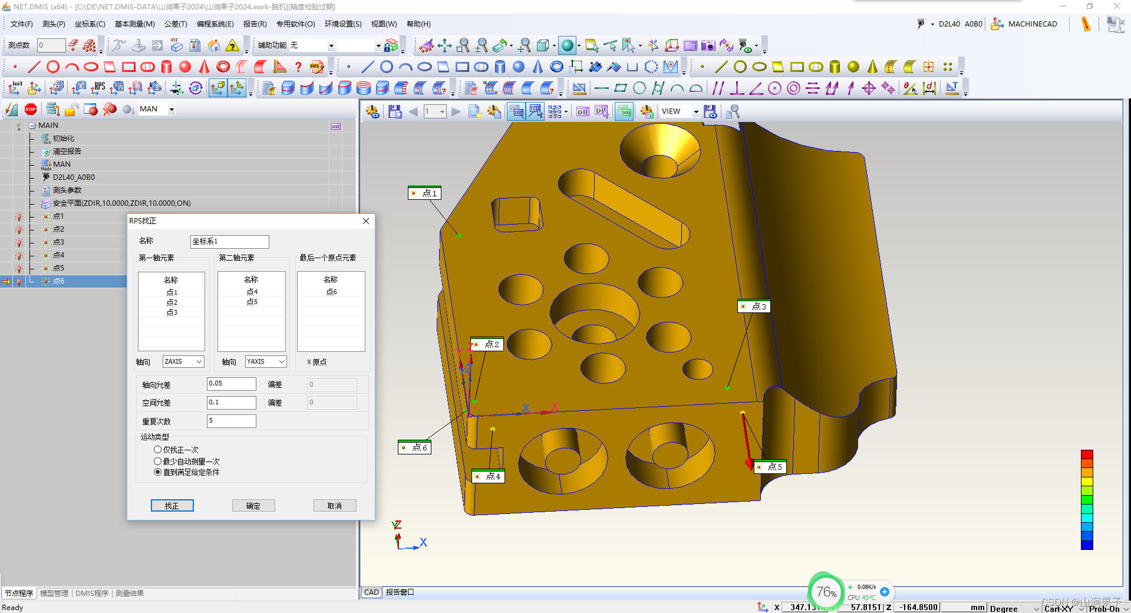Viewport: 1131px width, 613px height.
Task: Click the position tolerance crosshair icon
Action: click(x=869, y=88)
